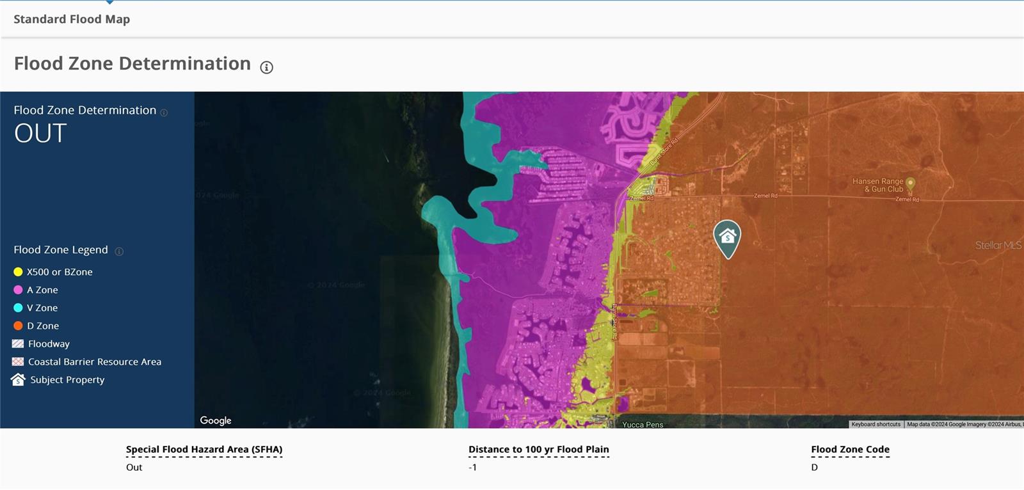Image resolution: width=1024 pixels, height=490 pixels.
Task: Click the 'Yucca Pens' map label
Action: [x=643, y=424]
